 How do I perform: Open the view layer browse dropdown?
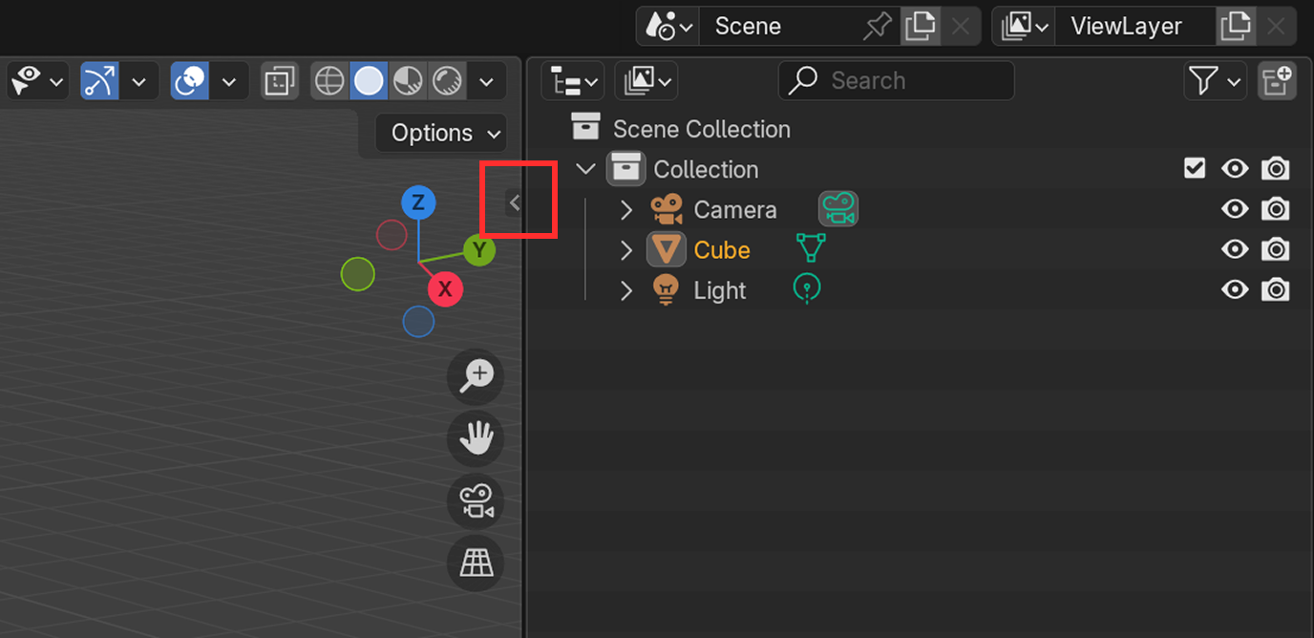(x=1024, y=26)
